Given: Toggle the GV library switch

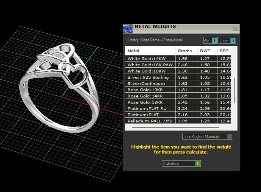Looking at the screenshot, I should pyautogui.click(x=210, y=41).
